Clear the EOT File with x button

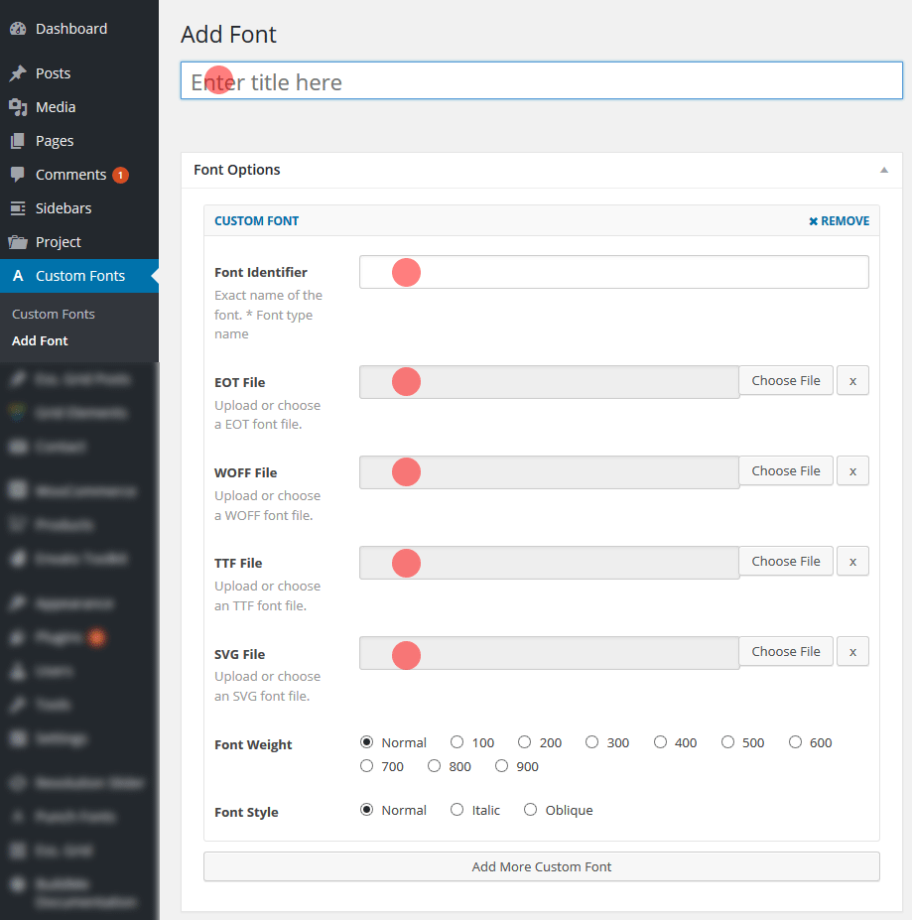click(852, 381)
